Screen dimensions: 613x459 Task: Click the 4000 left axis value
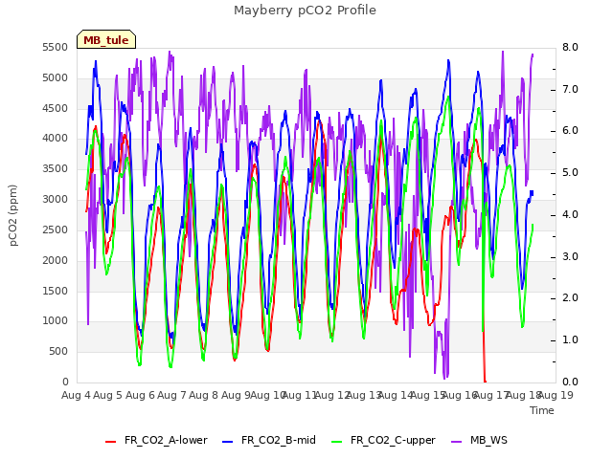56,139
